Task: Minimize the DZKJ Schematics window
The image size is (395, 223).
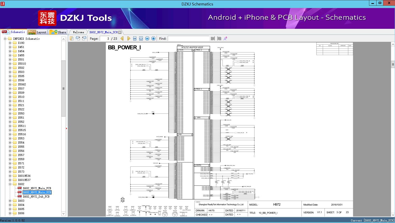Action: point(373,3)
